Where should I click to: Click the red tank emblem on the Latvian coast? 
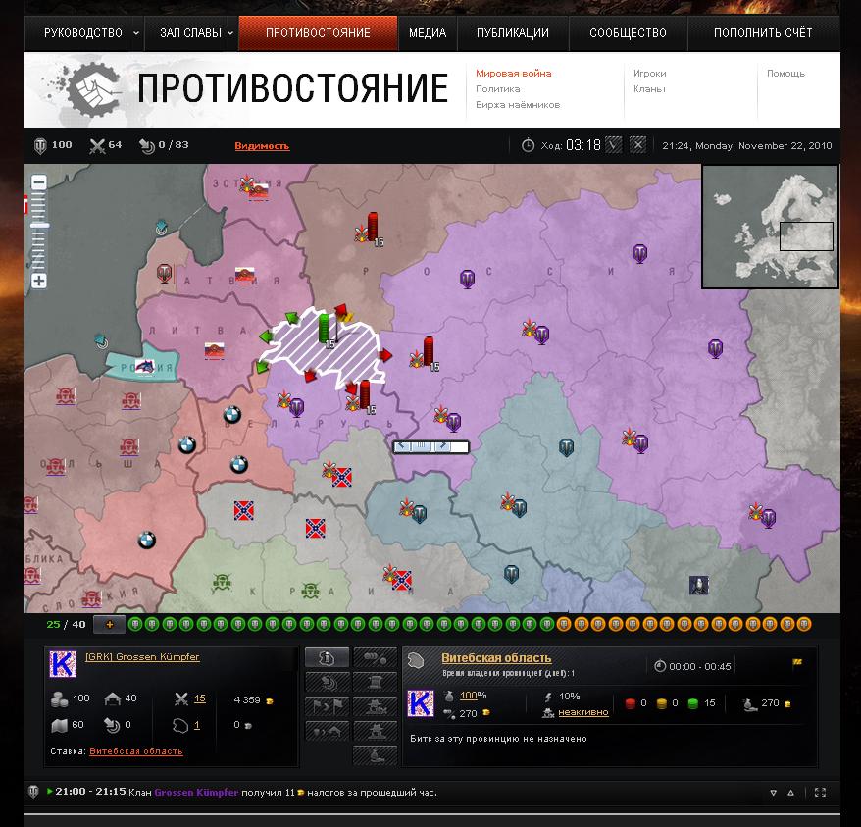[x=165, y=273]
